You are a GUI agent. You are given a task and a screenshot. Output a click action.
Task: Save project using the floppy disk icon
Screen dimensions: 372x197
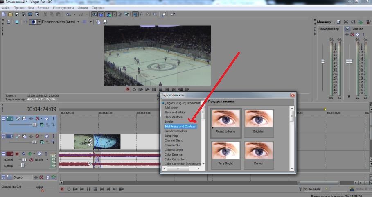click(17, 14)
